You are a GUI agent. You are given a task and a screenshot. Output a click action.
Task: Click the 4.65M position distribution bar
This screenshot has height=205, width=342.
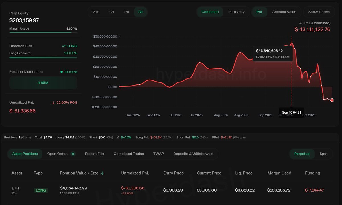(43, 83)
